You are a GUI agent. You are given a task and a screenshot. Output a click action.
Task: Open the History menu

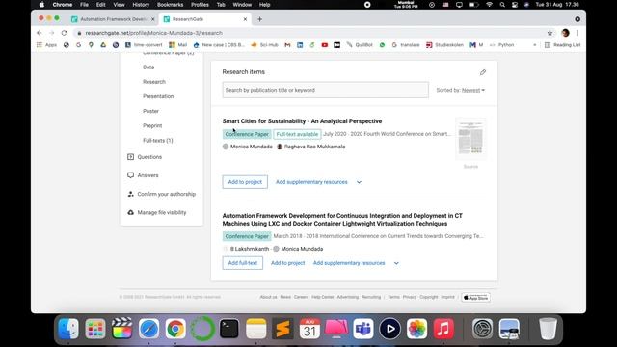coord(141,5)
